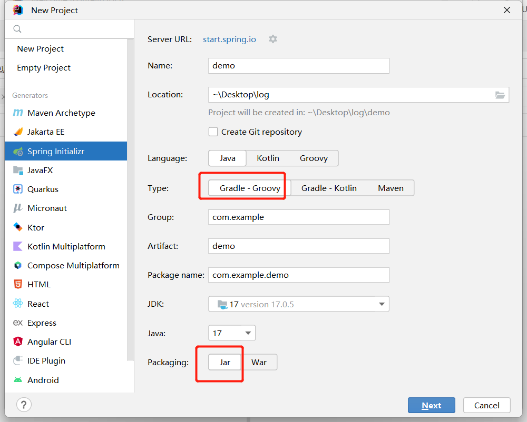Viewport: 527px width, 422px height.
Task: Pick the Micronaut generator
Action: [x=47, y=208]
